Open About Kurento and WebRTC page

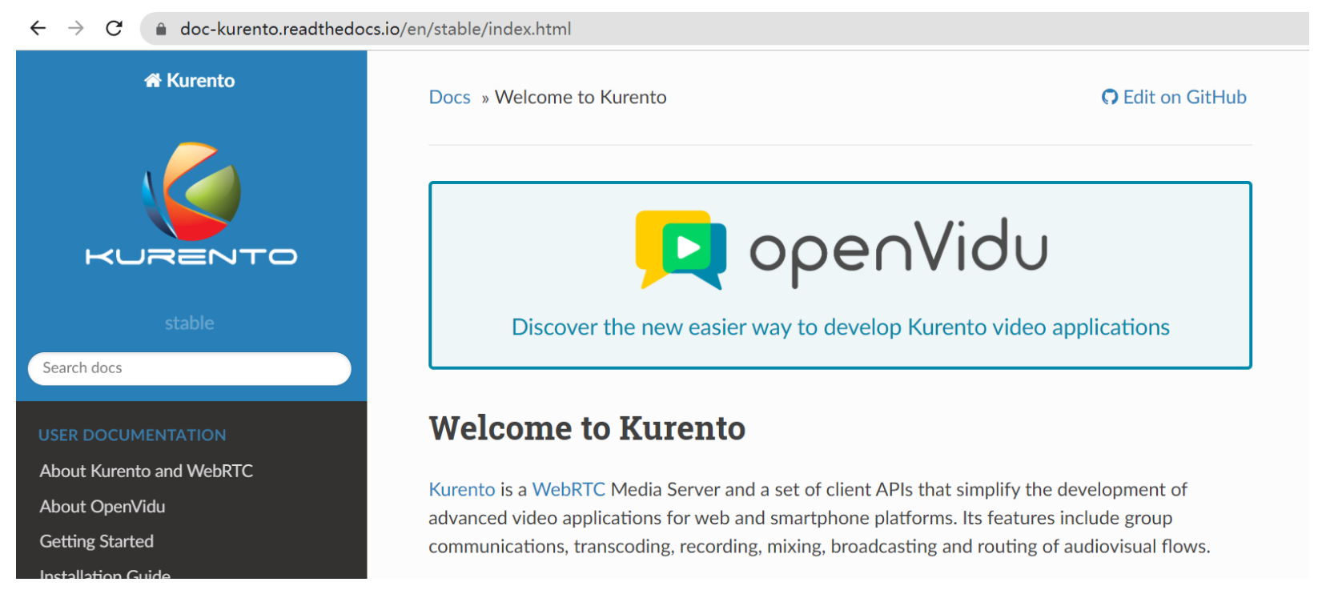point(147,472)
